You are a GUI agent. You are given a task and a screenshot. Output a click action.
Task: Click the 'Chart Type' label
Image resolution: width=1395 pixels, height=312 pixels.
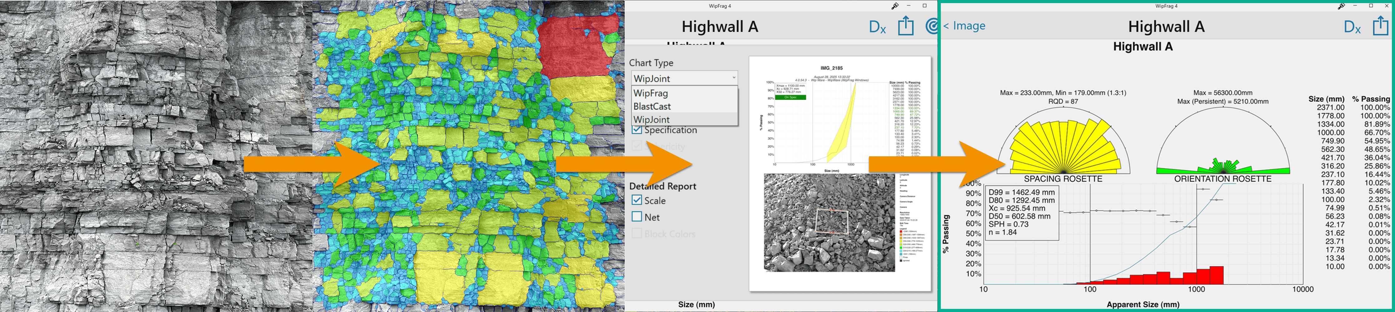pyautogui.click(x=651, y=63)
